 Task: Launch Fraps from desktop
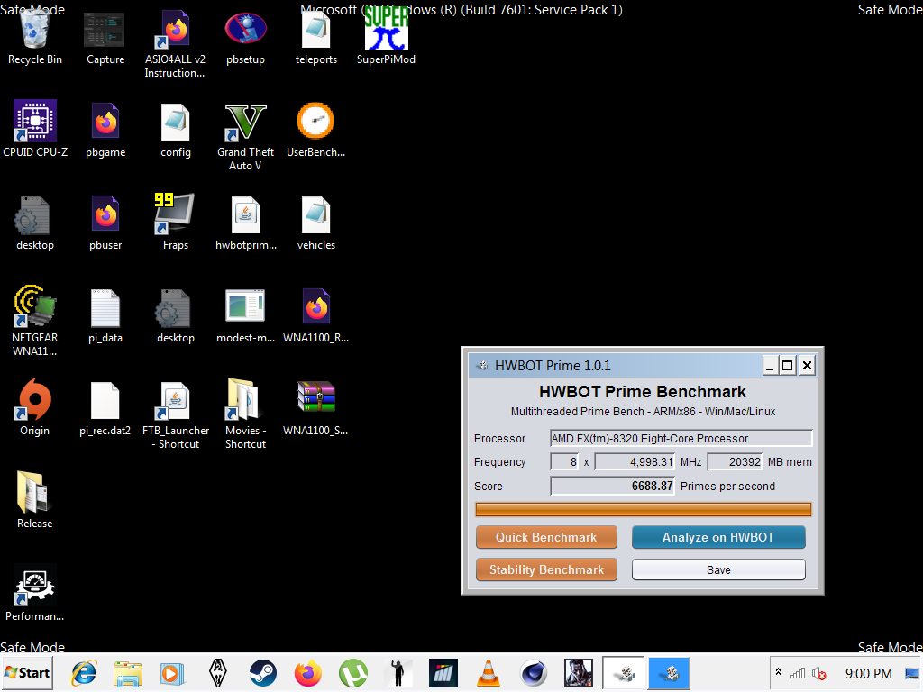[x=176, y=223]
